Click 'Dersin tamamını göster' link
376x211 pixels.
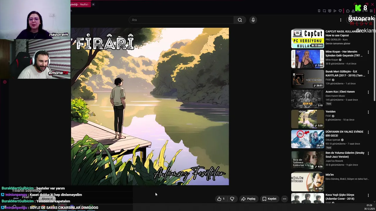tap(338, 43)
